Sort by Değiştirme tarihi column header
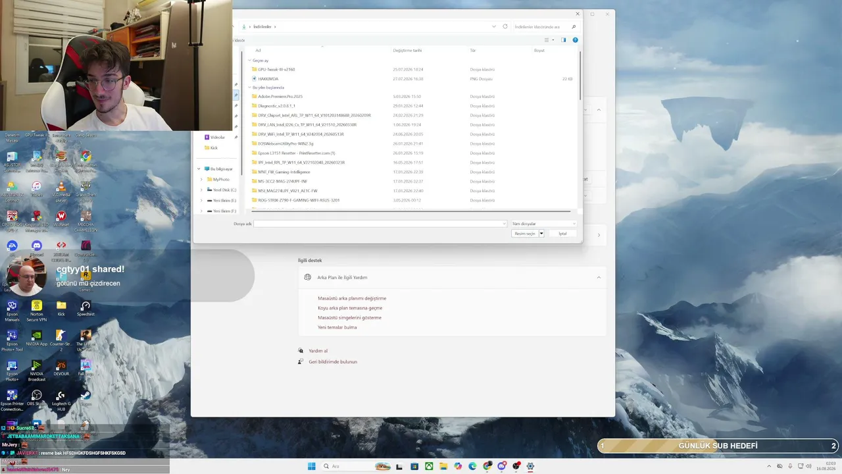842x474 pixels. (x=407, y=50)
